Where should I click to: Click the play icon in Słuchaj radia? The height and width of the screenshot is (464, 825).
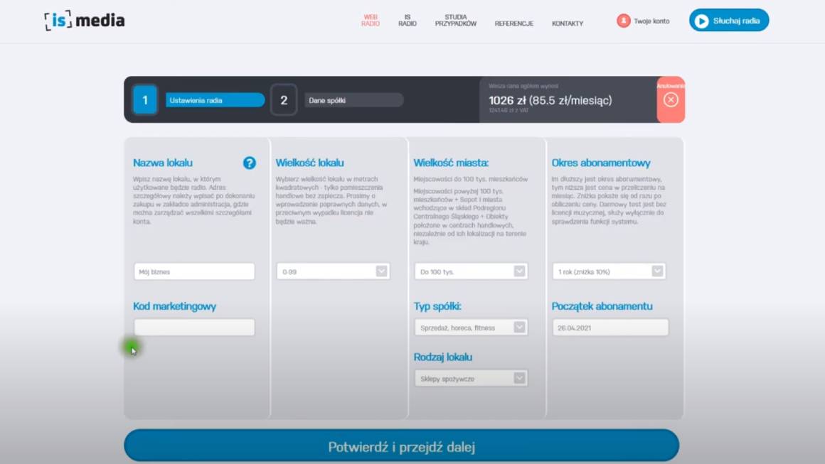tap(701, 21)
